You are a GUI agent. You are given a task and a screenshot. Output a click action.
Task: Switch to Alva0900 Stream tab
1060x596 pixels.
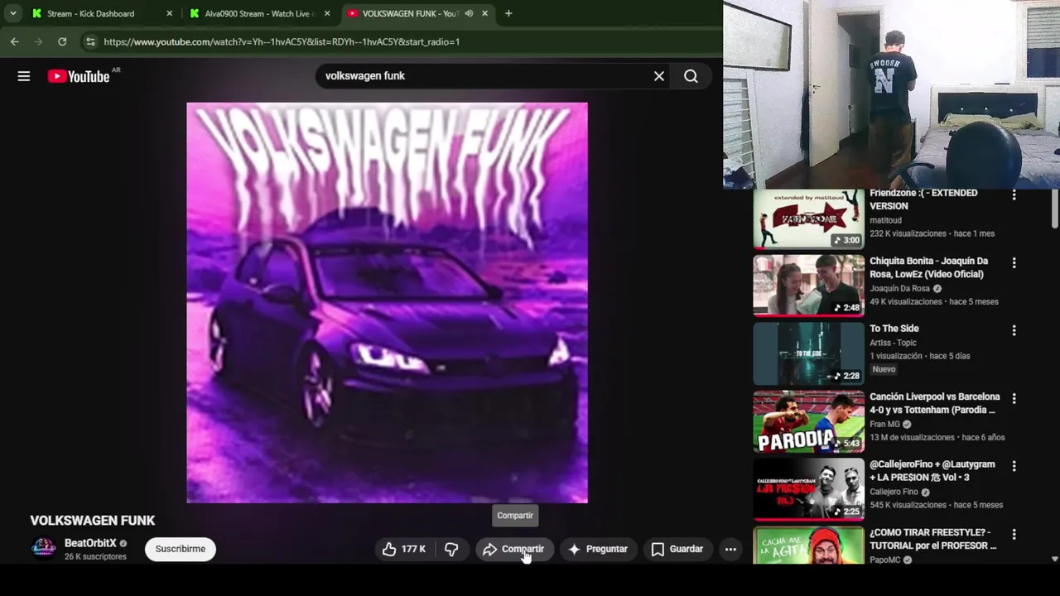point(260,13)
